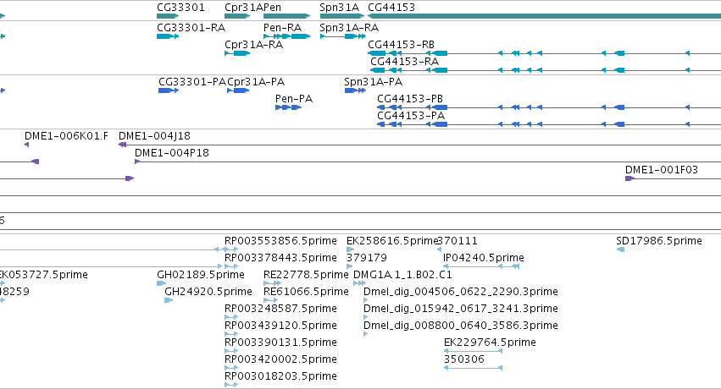This screenshot has width=721, height=389.
Task: Select transcript CG44153-RB
Action: pyautogui.click(x=545, y=53)
